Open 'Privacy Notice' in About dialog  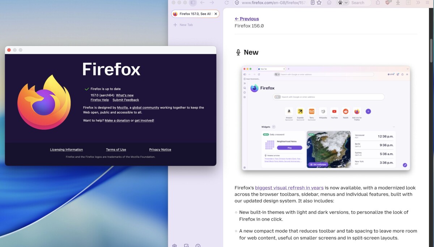pos(160,150)
